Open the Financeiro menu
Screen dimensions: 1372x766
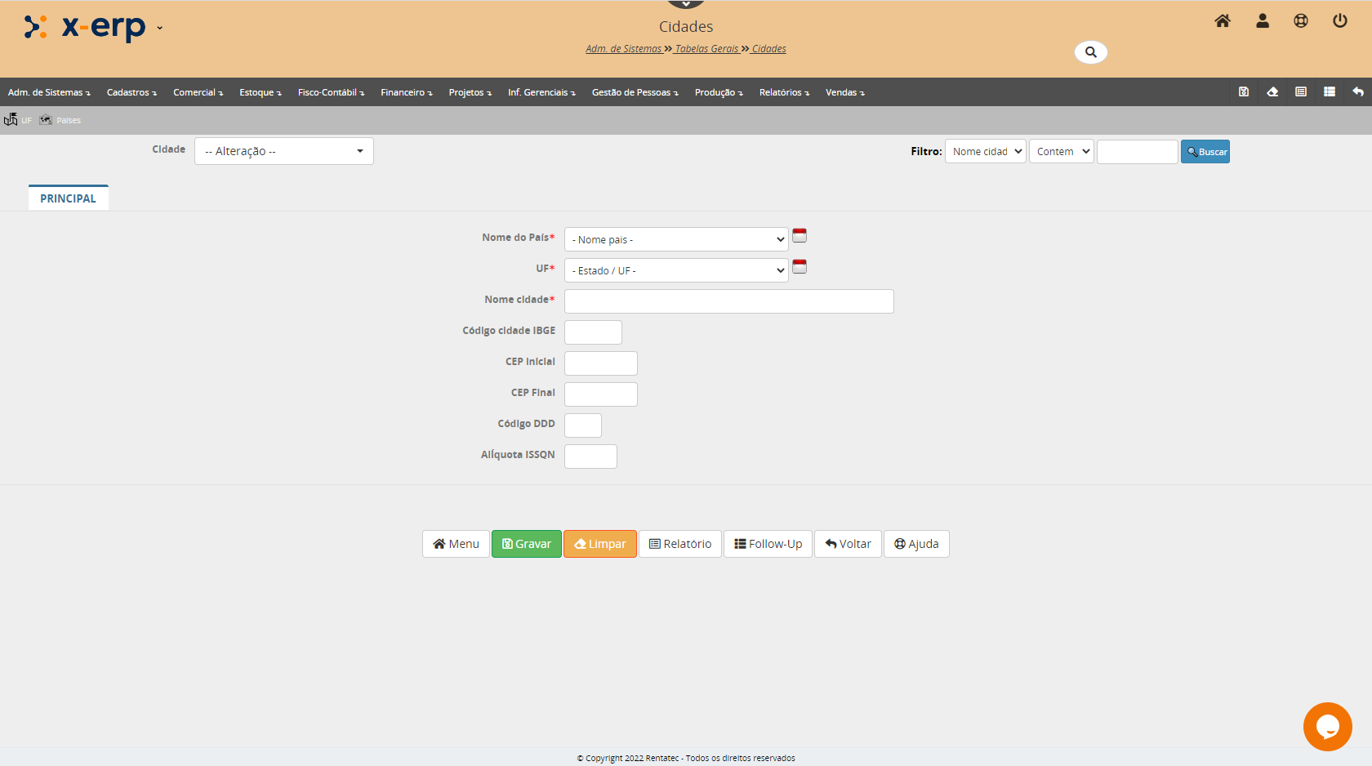(406, 92)
